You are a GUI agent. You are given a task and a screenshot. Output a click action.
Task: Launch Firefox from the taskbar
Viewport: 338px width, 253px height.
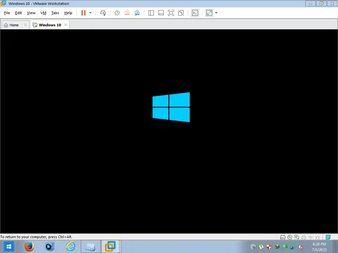[x=29, y=246]
